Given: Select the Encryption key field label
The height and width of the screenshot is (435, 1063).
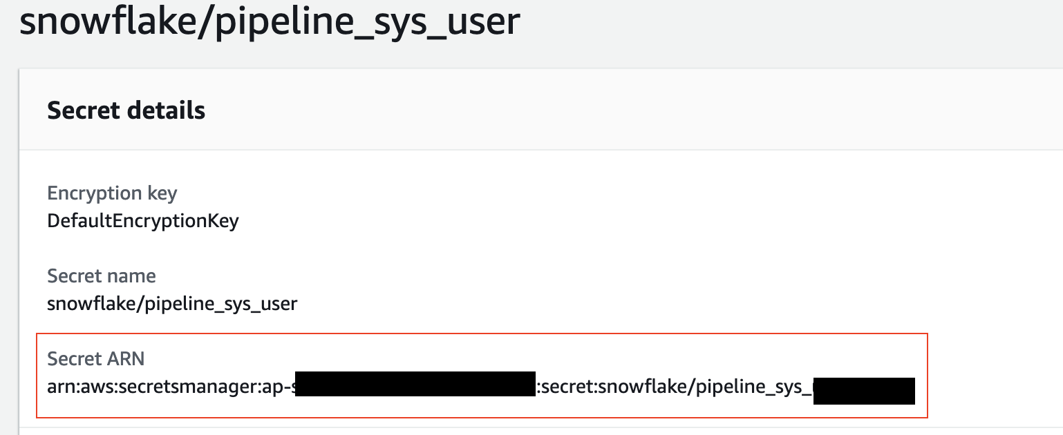Looking at the screenshot, I should [112, 193].
